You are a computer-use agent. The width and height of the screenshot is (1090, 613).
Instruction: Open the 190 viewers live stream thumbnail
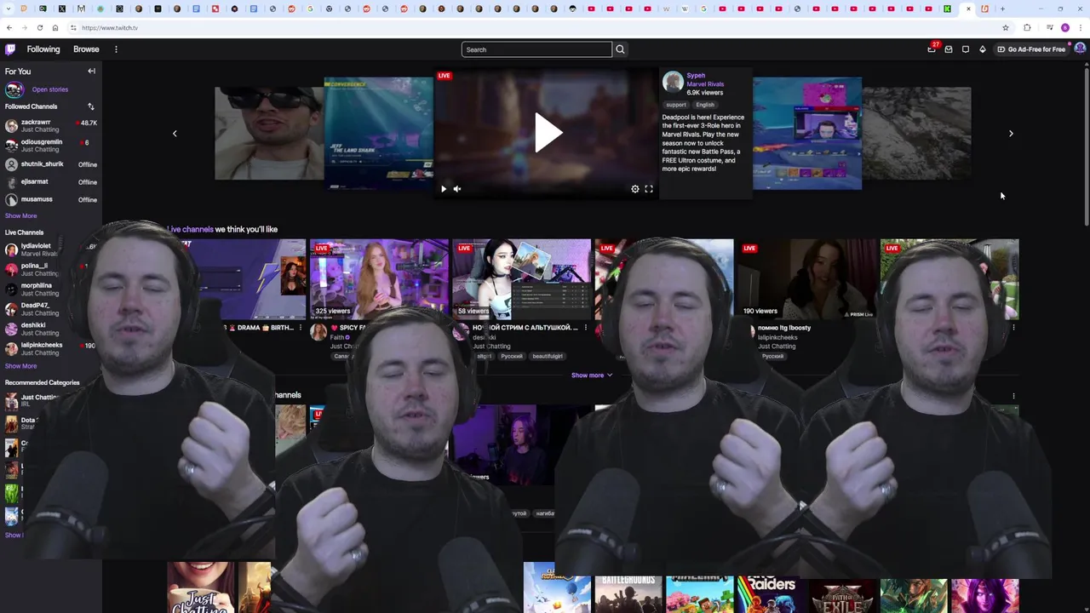click(x=806, y=279)
